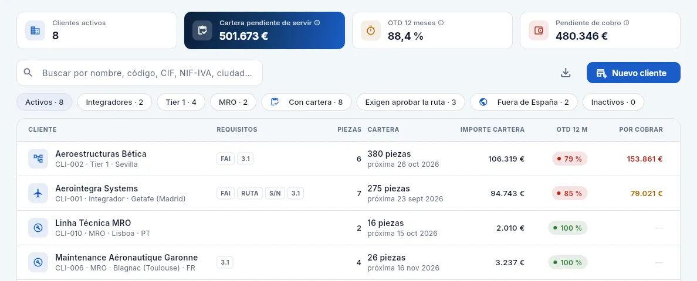Image resolution: width=697 pixels, height=281 pixels.
Task: Open the Nuevo cliente form
Action: [634, 73]
